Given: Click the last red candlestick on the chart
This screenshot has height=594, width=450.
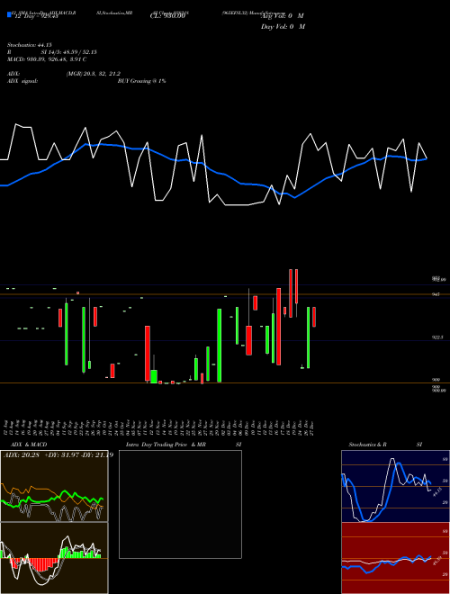Looking at the screenshot, I should click(x=314, y=317).
